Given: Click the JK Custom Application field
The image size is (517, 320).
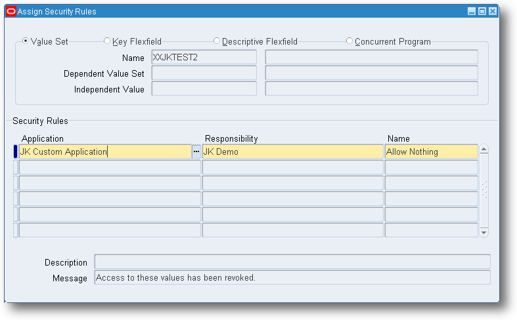Looking at the screenshot, I should point(106,151).
